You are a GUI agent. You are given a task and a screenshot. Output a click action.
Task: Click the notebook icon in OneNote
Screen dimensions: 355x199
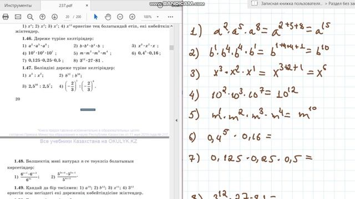pyautogui.click(x=255, y=3)
